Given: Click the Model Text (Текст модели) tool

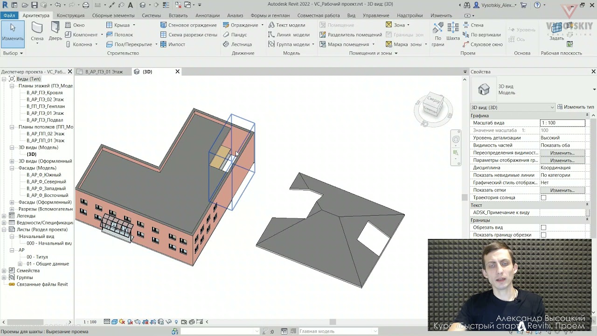Looking at the screenshot, I should point(286,25).
